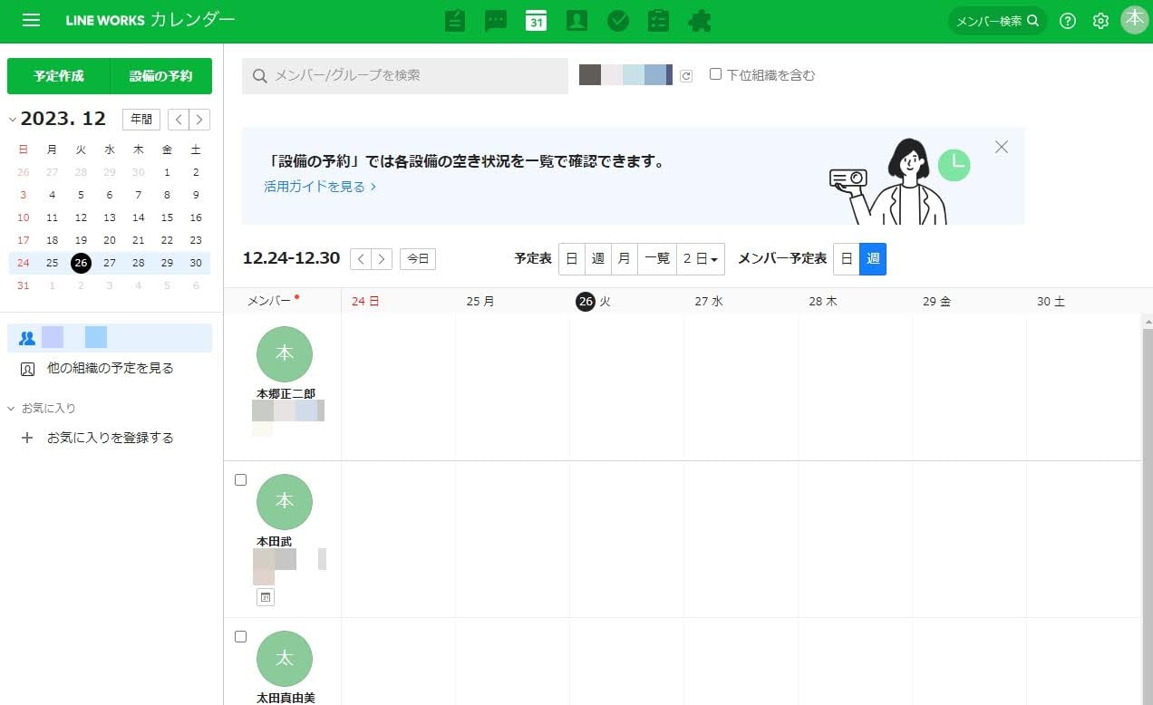
Task: Close the 設備の予約 info banner
Action: [1001, 147]
